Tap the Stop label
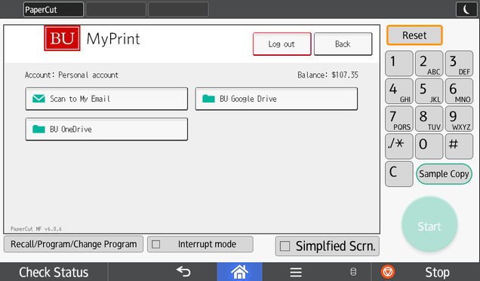Image resolution: width=480 pixels, height=281 pixels. (x=437, y=272)
